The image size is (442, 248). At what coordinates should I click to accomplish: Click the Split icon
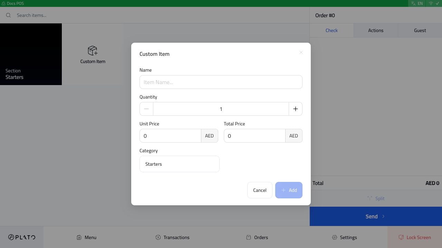(370, 198)
